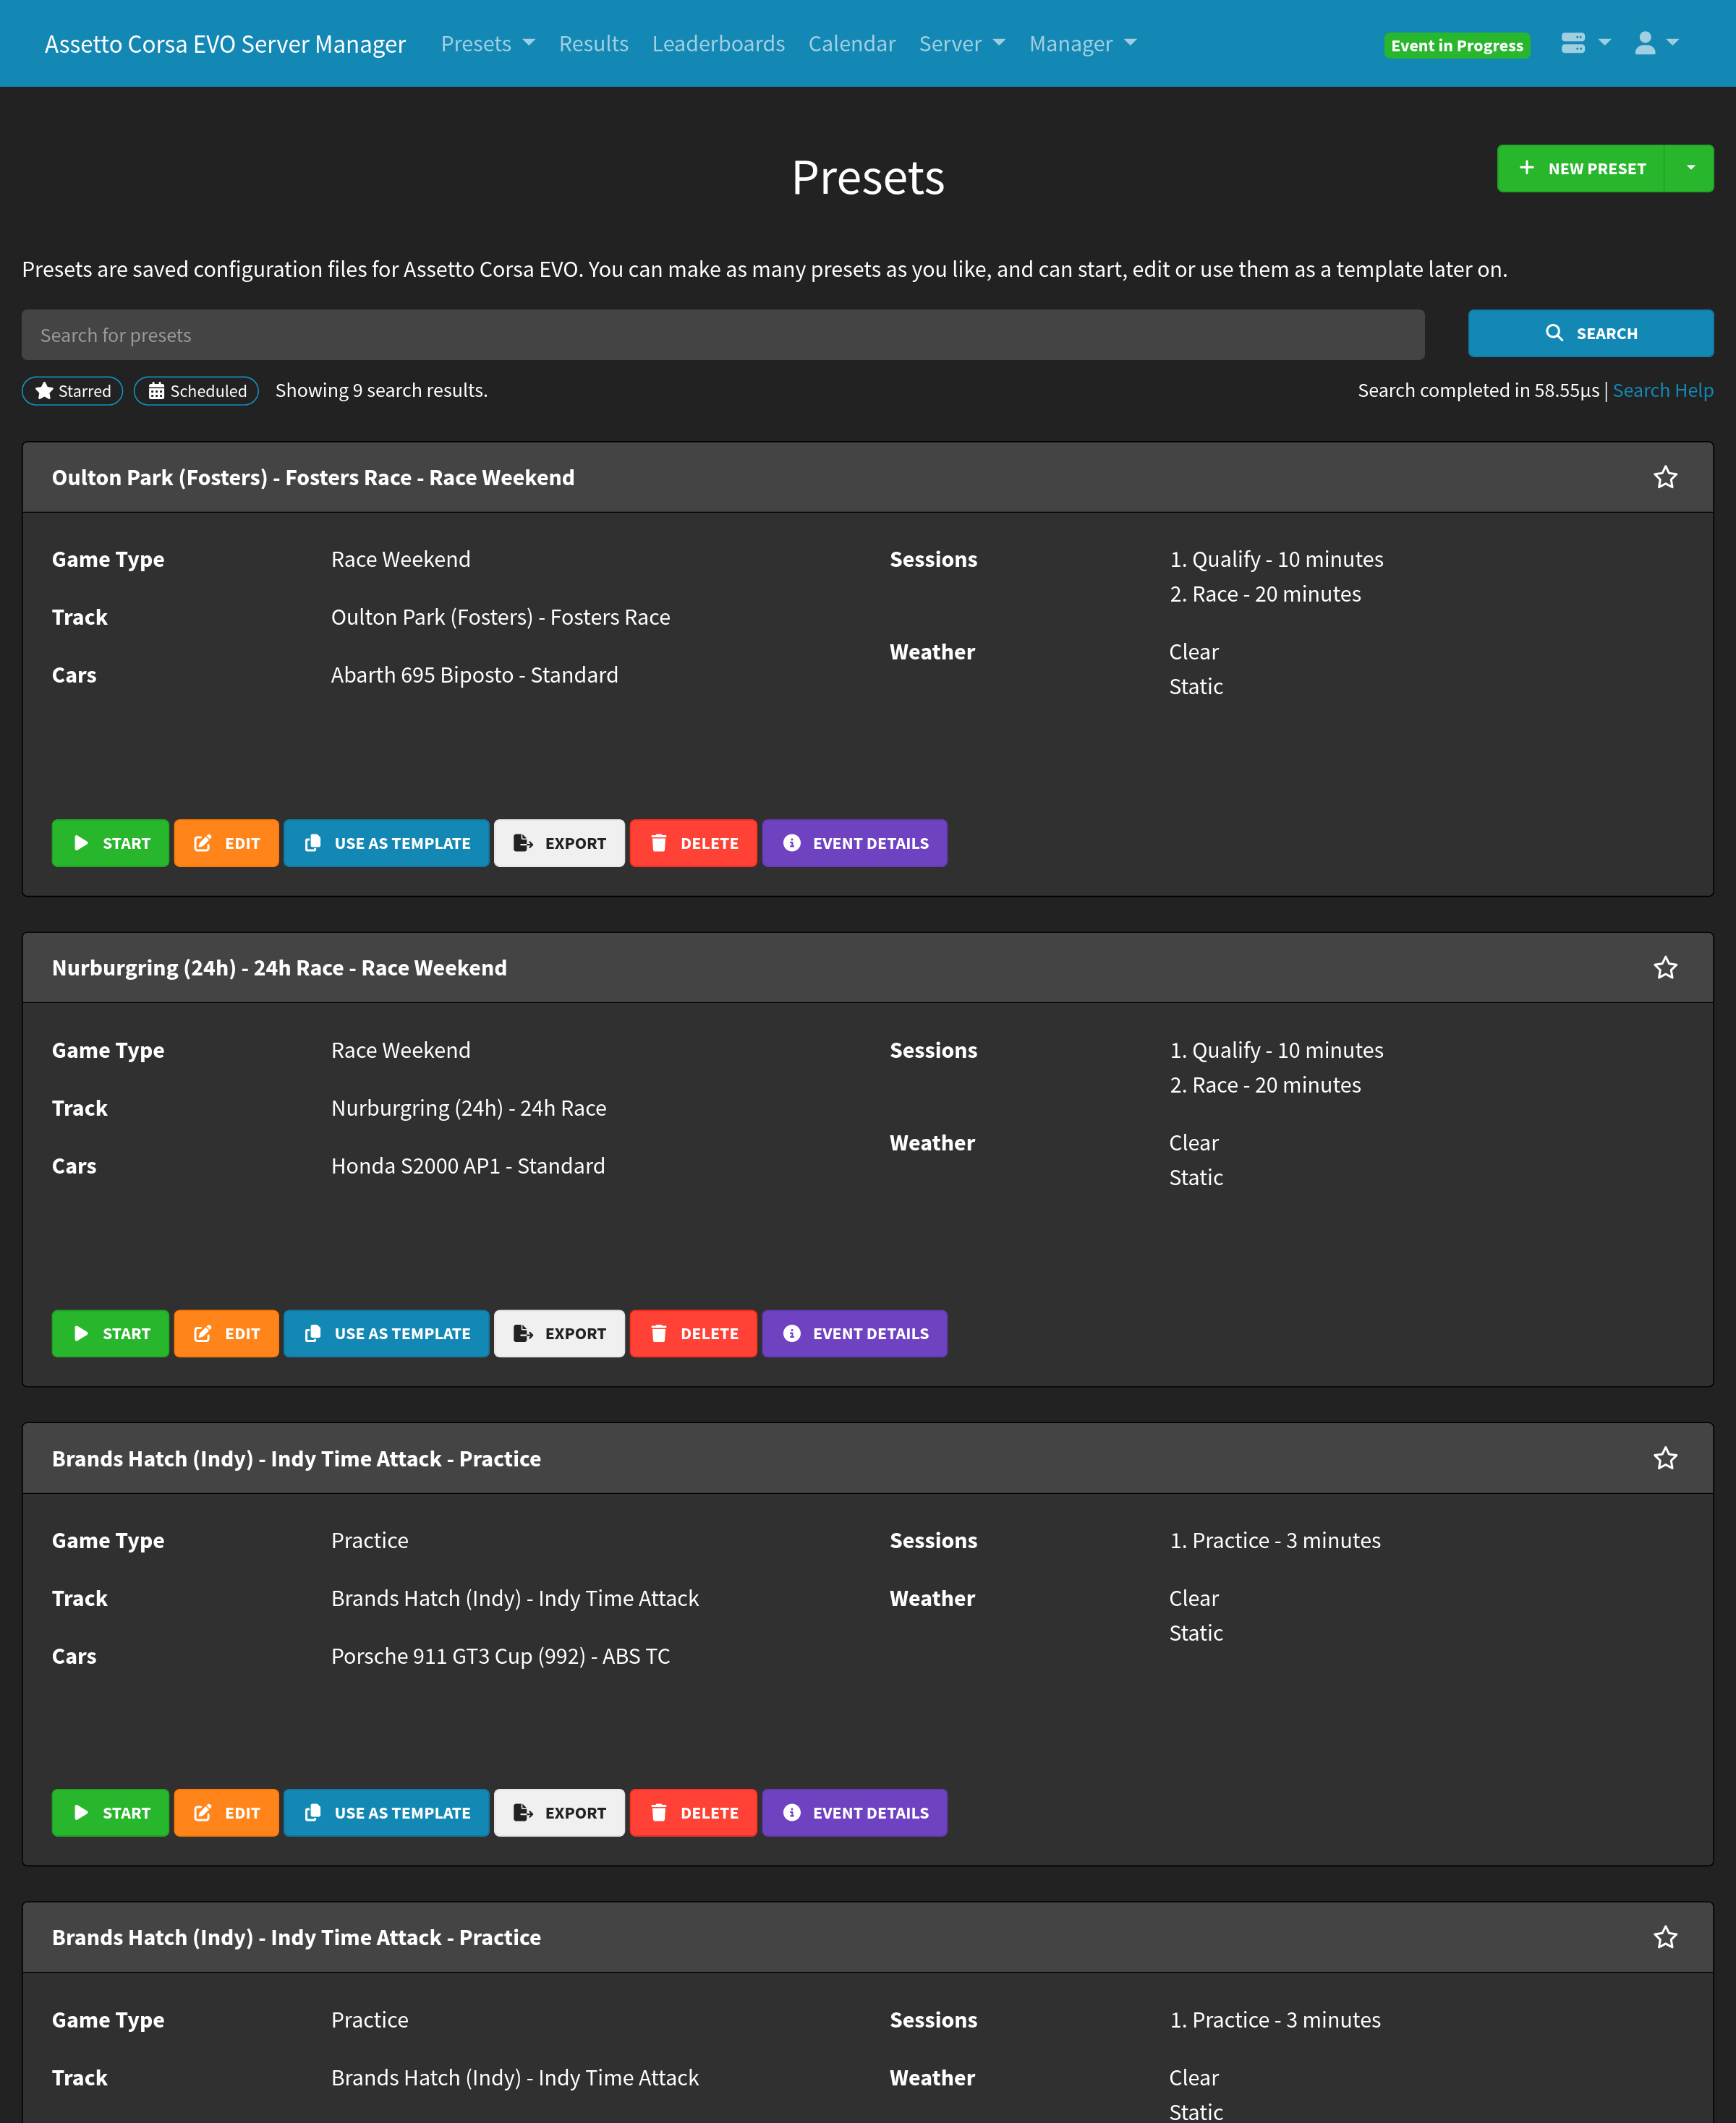View event details for Oulton Park preset
Screen dimensions: 1736x2123
(854, 842)
